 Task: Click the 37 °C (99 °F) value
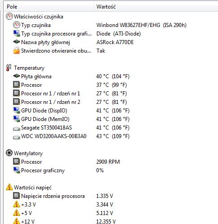click(111, 85)
